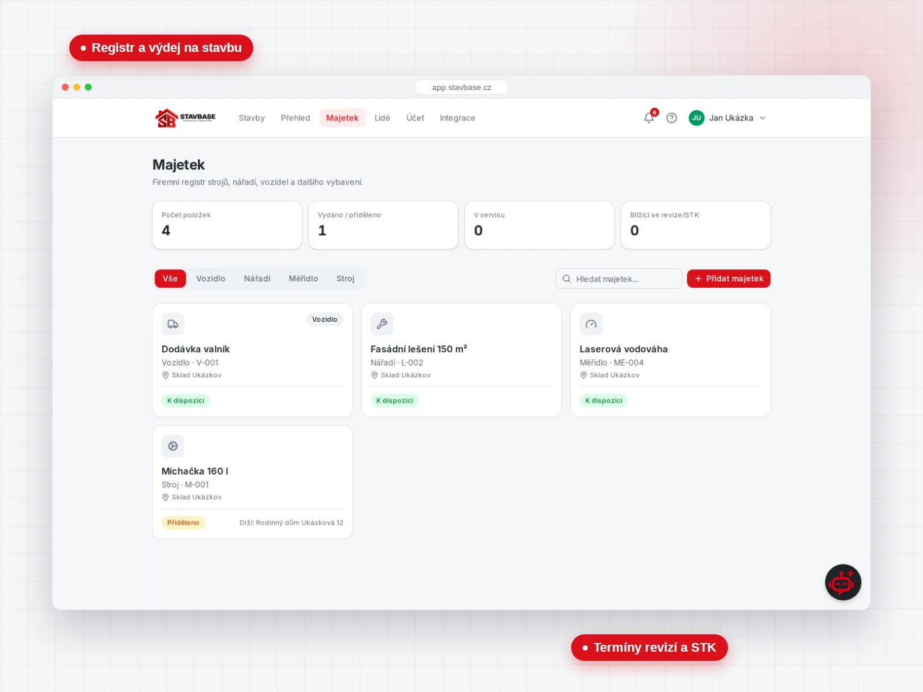Click the truck icon on Dodávka valník card
This screenshot has height=692, width=923.
coord(173,324)
